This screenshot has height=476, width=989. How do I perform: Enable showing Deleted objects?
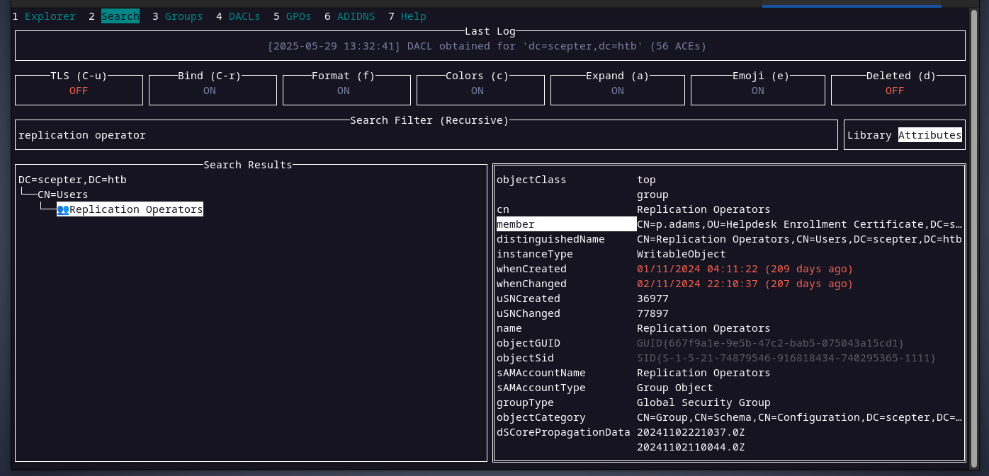coord(895,91)
